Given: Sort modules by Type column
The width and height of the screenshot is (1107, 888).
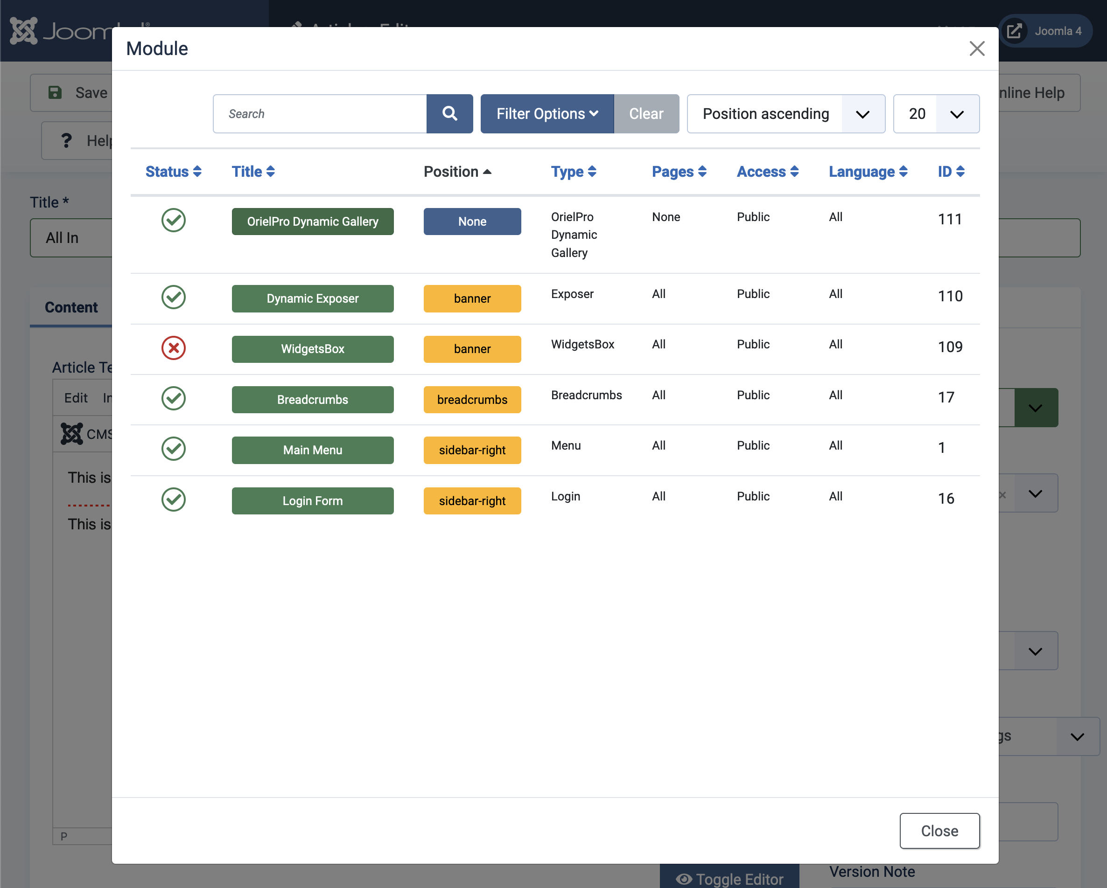Looking at the screenshot, I should 574,171.
